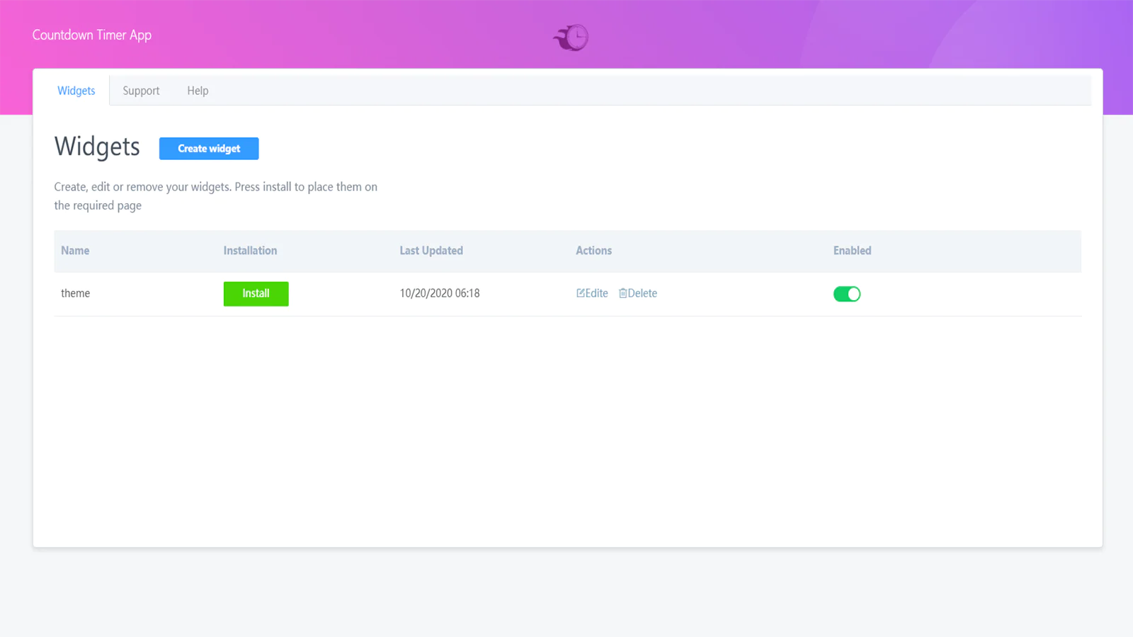Click the Last Updated column header

431,251
